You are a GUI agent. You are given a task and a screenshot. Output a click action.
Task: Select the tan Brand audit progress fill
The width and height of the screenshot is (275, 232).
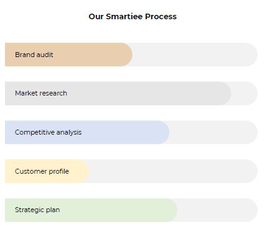[68, 55]
